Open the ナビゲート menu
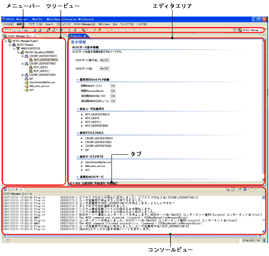 (35, 24)
